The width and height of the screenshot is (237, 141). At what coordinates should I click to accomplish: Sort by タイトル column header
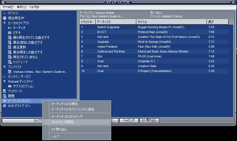pos(172,22)
